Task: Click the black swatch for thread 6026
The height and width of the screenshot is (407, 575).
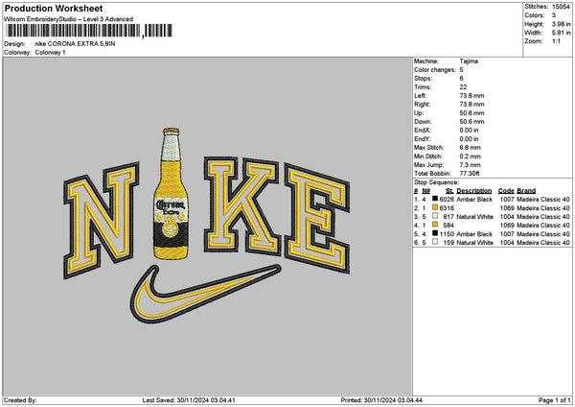Action: tap(435, 199)
